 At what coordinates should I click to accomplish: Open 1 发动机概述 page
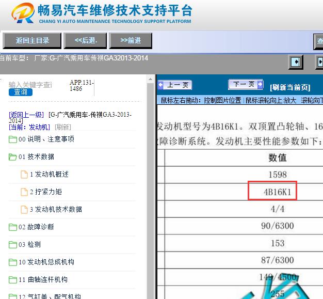(x=49, y=174)
